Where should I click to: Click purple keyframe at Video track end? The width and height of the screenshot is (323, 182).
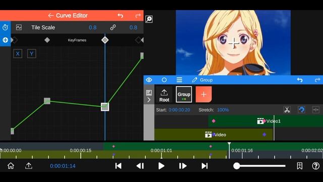(264, 134)
